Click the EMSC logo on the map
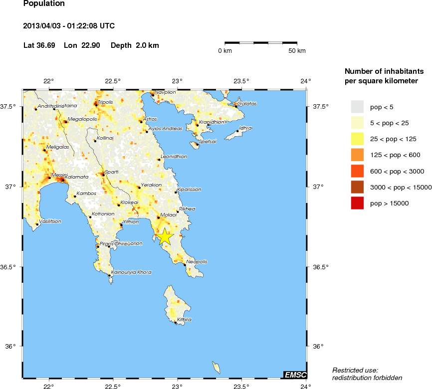 295,375
